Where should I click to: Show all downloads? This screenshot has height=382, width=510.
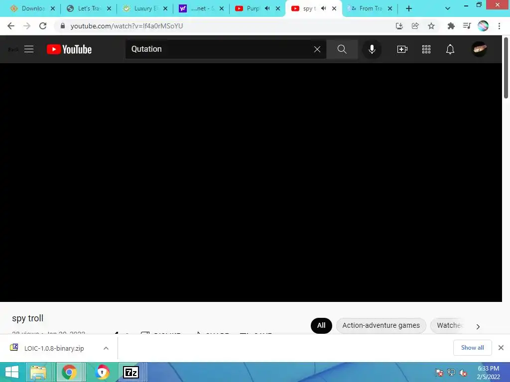(x=472, y=348)
